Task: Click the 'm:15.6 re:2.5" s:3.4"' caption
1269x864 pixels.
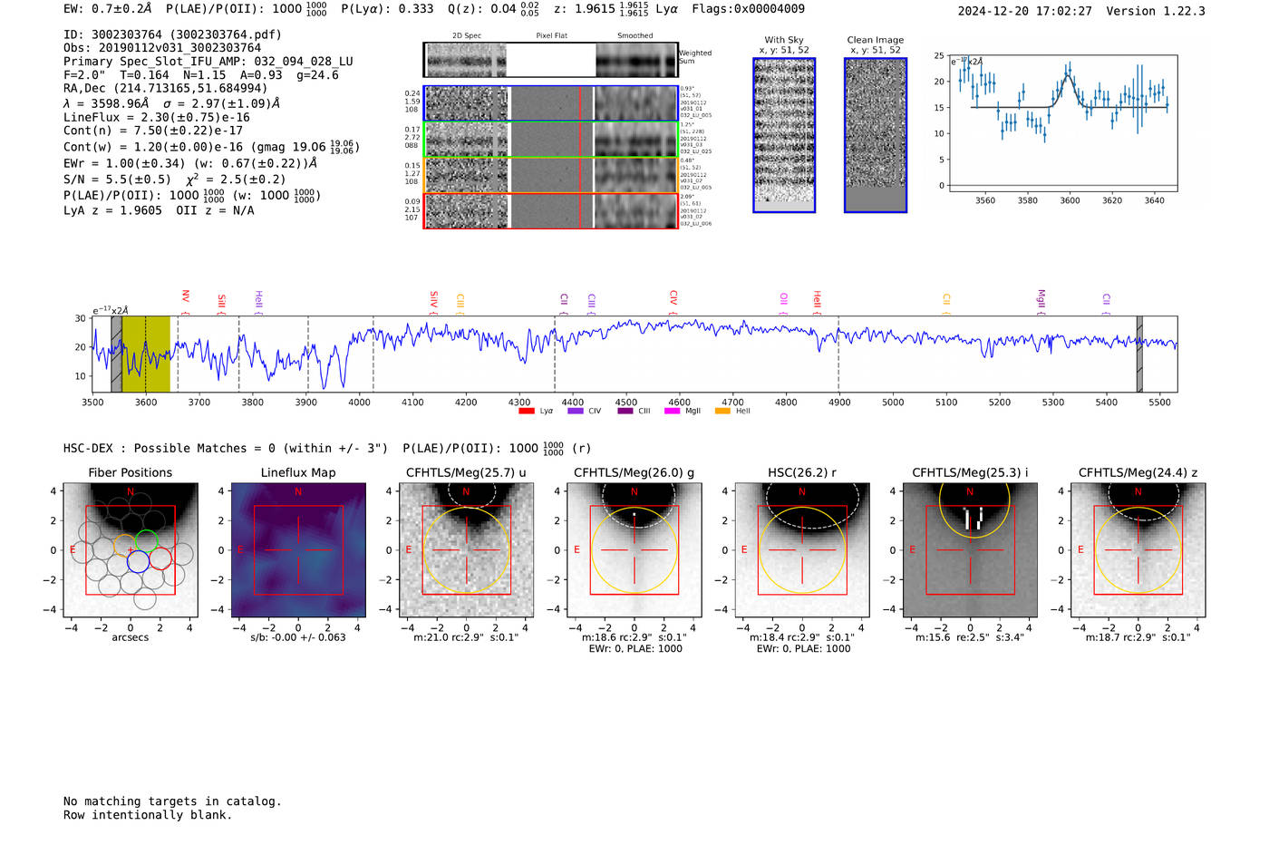Action: [x=970, y=637]
